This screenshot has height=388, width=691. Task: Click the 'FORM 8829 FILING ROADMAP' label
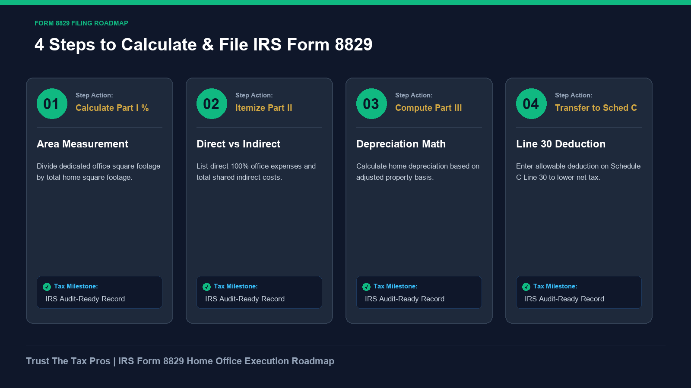point(81,23)
